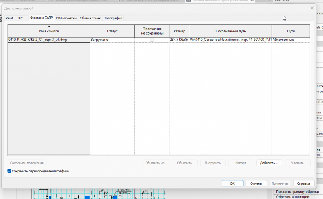Select the Форматы САПР tab
Image resolution: width=323 pixels, height=199 pixels.
pyautogui.click(x=41, y=18)
